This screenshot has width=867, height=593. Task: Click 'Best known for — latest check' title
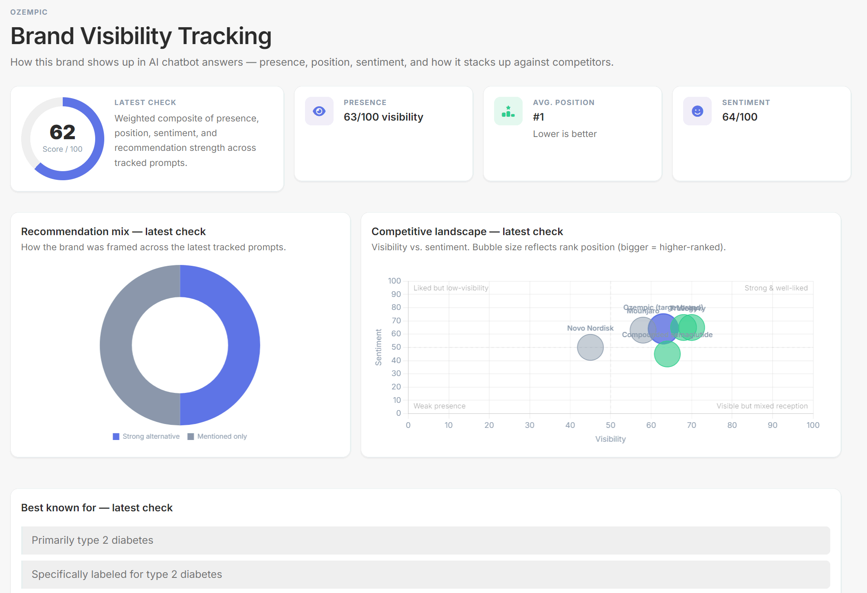coord(97,508)
